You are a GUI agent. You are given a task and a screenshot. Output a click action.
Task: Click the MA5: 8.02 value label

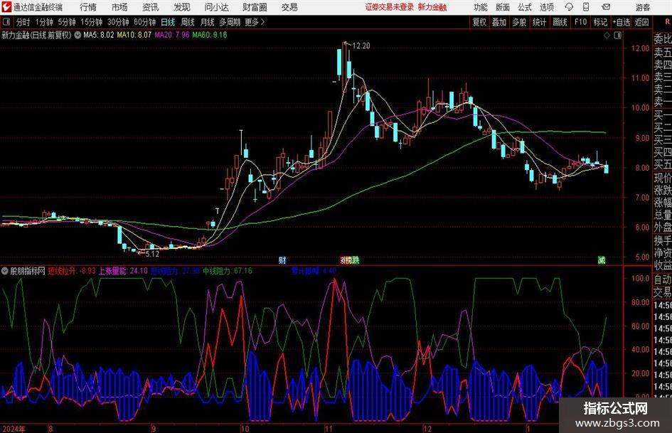pyautogui.click(x=99, y=35)
